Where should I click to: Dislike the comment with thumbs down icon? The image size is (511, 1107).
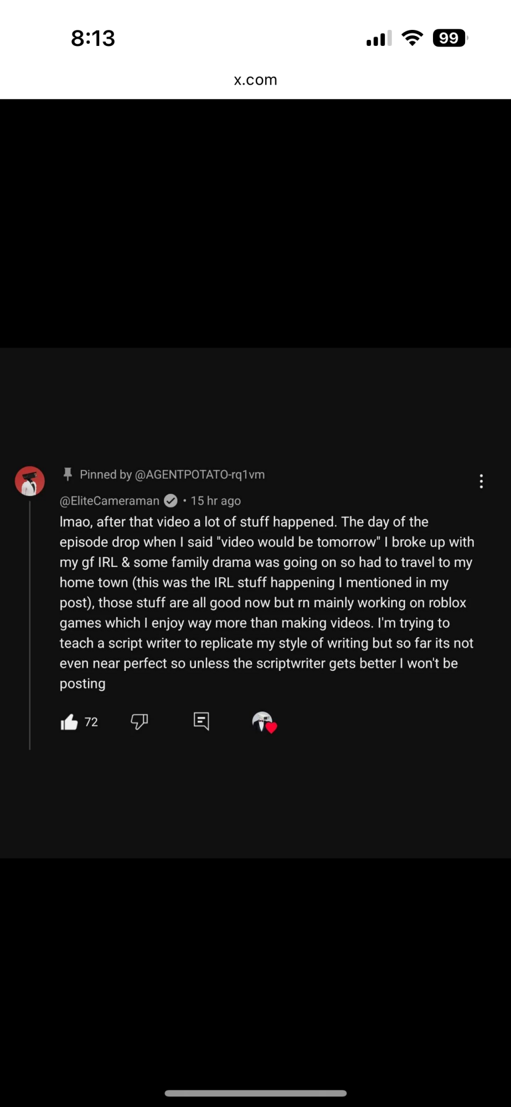pyautogui.click(x=139, y=722)
